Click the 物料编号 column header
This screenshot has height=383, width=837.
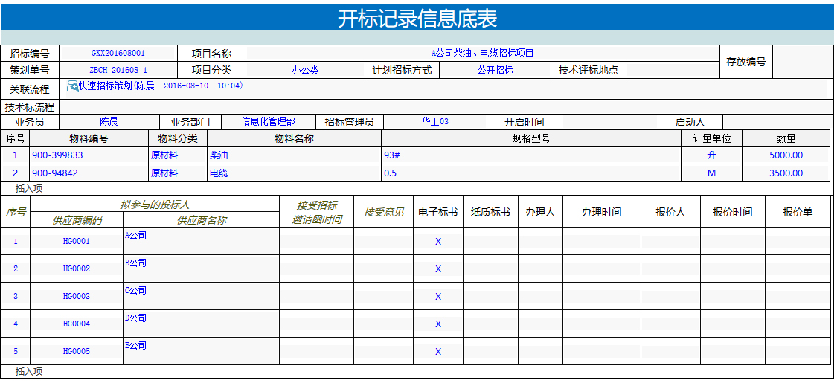click(89, 138)
